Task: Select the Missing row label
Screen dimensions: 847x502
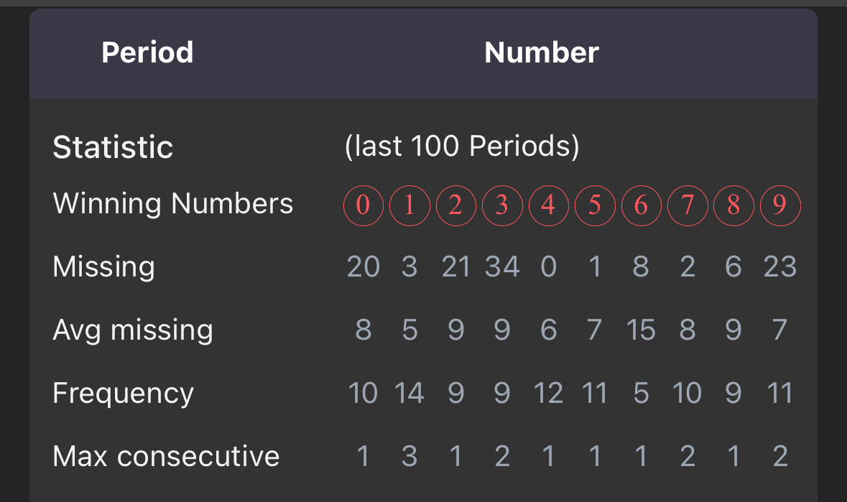Action: [103, 266]
